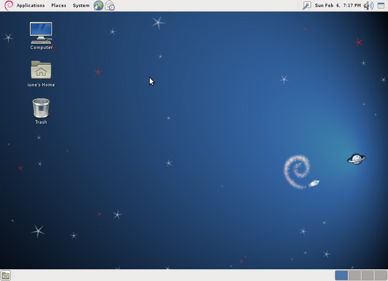The width and height of the screenshot is (388, 281).
Task: Open the Applications menu
Action: [x=30, y=5]
